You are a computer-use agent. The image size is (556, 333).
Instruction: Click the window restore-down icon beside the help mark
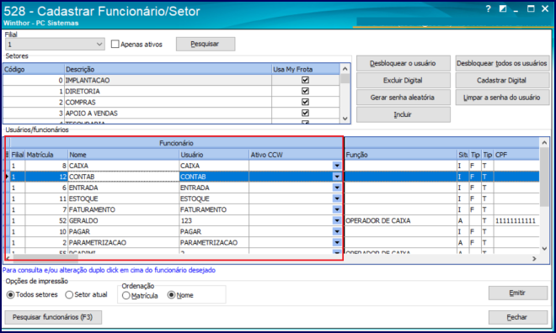click(503, 9)
